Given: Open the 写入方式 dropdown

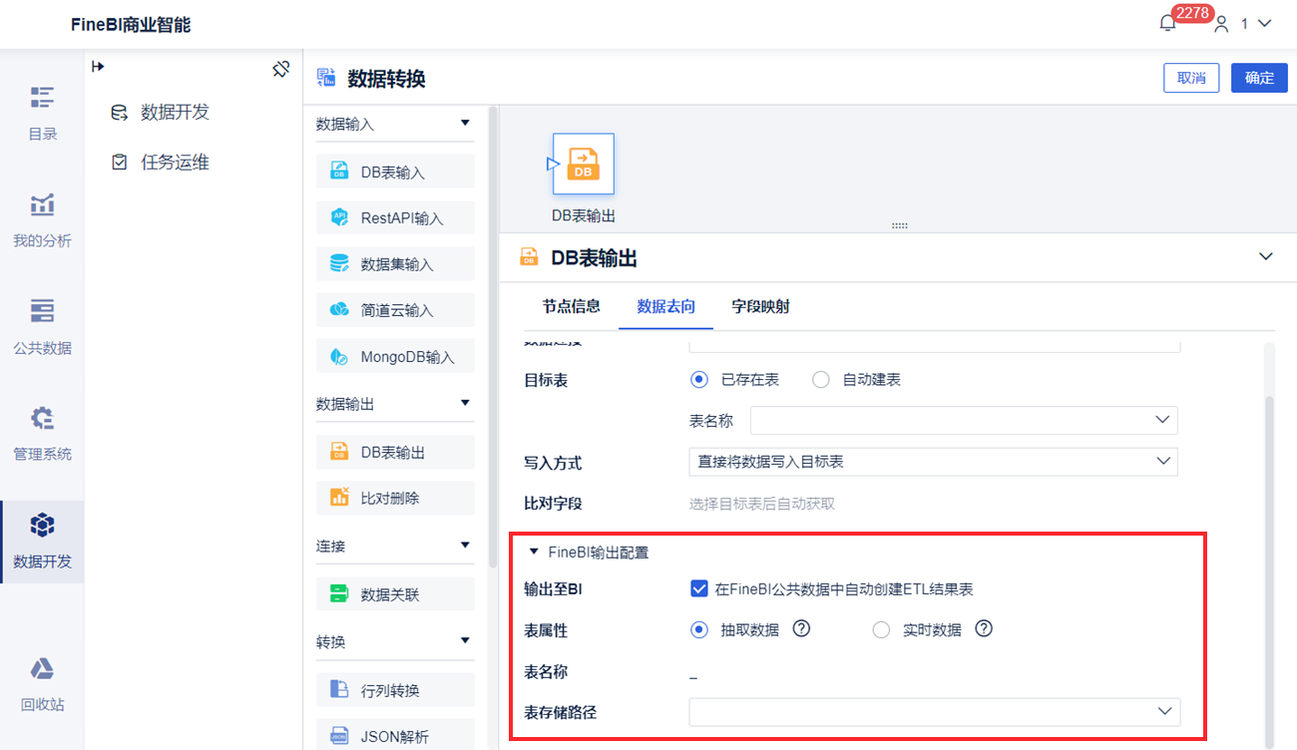Looking at the screenshot, I should pyautogui.click(x=933, y=462).
